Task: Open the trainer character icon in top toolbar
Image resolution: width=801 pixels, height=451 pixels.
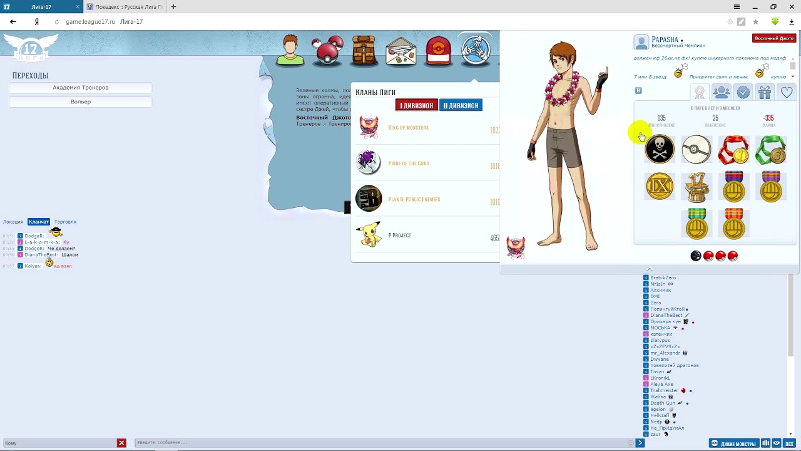Action: pos(290,51)
